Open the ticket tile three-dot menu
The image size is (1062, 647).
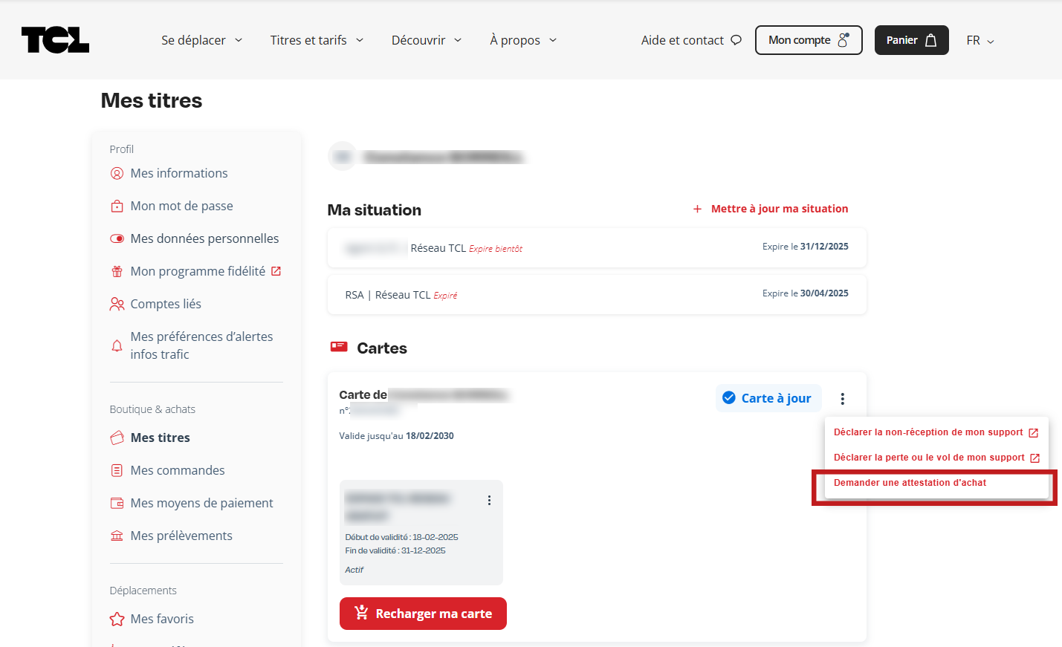[x=489, y=501]
